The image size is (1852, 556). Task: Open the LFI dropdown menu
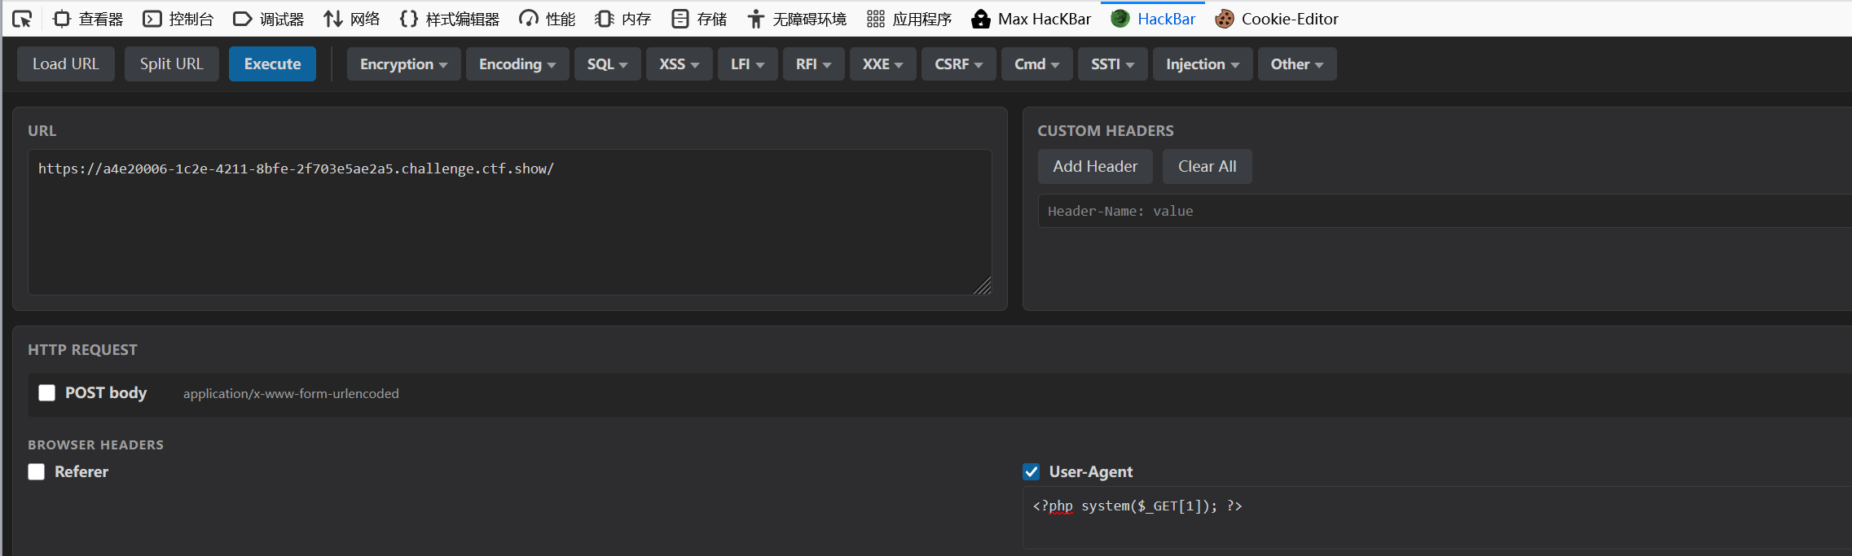pyautogui.click(x=747, y=63)
